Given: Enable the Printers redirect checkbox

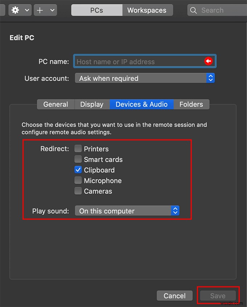Looking at the screenshot, I should (78, 148).
